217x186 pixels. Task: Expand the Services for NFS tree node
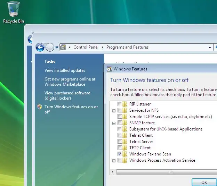point(114,111)
